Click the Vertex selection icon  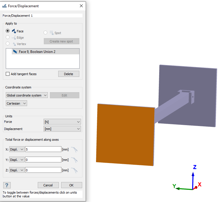[x=14, y=44]
